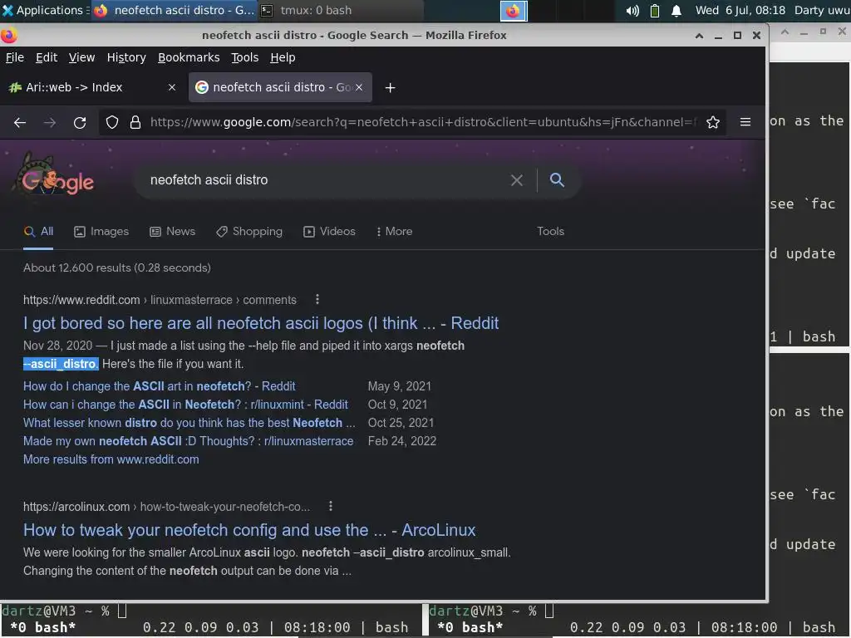Open options for the ArcoLinux result
The image size is (851, 638).
point(331,506)
